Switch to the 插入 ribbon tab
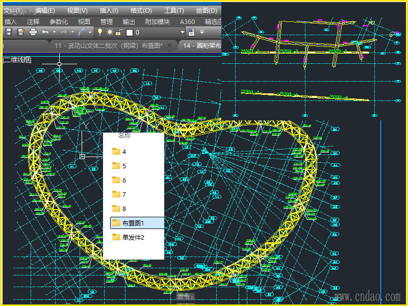 point(11,22)
